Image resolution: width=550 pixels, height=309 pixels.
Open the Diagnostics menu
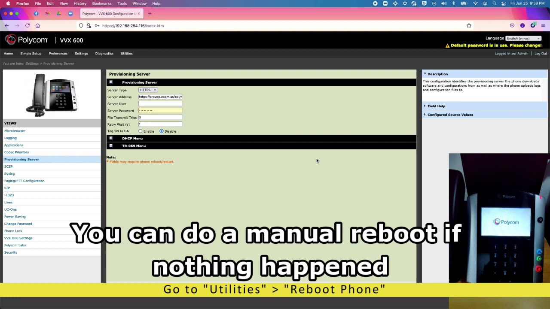pyautogui.click(x=104, y=54)
